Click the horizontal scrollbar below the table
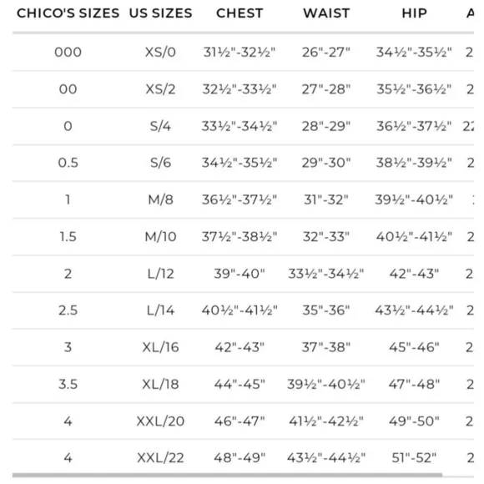Image resolution: width=484 pixels, height=484 pixels. 228,475
